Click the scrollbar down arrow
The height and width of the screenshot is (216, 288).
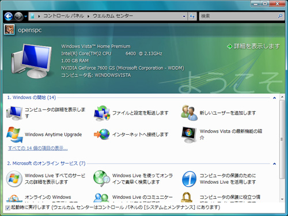pos(282,199)
